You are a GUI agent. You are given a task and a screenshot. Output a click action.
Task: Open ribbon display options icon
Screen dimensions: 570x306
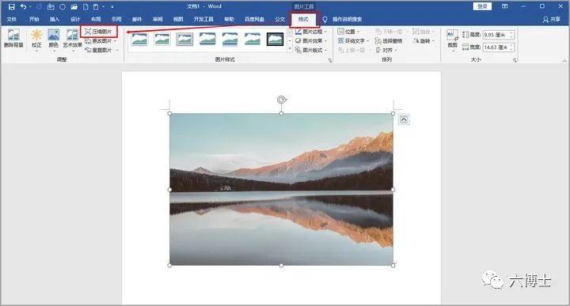[504, 6]
